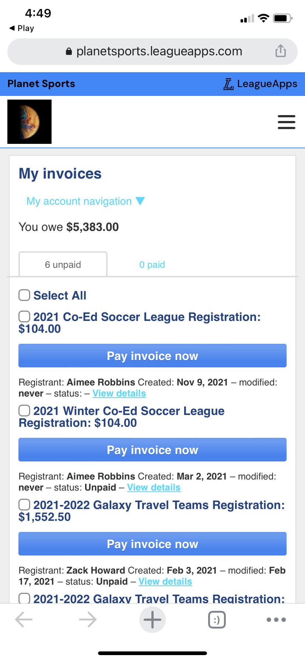Switch to the 0 paid tab
This screenshot has width=305, height=661.
[x=152, y=264]
